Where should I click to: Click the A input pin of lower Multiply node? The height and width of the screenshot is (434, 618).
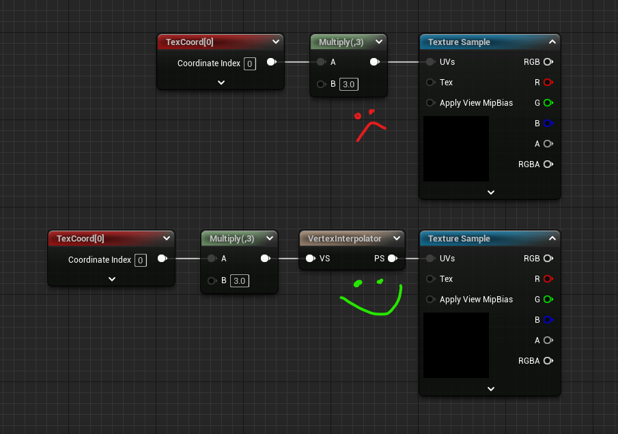[212, 259]
